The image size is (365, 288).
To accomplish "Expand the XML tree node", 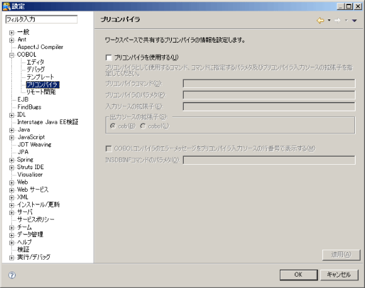I will [11, 197].
